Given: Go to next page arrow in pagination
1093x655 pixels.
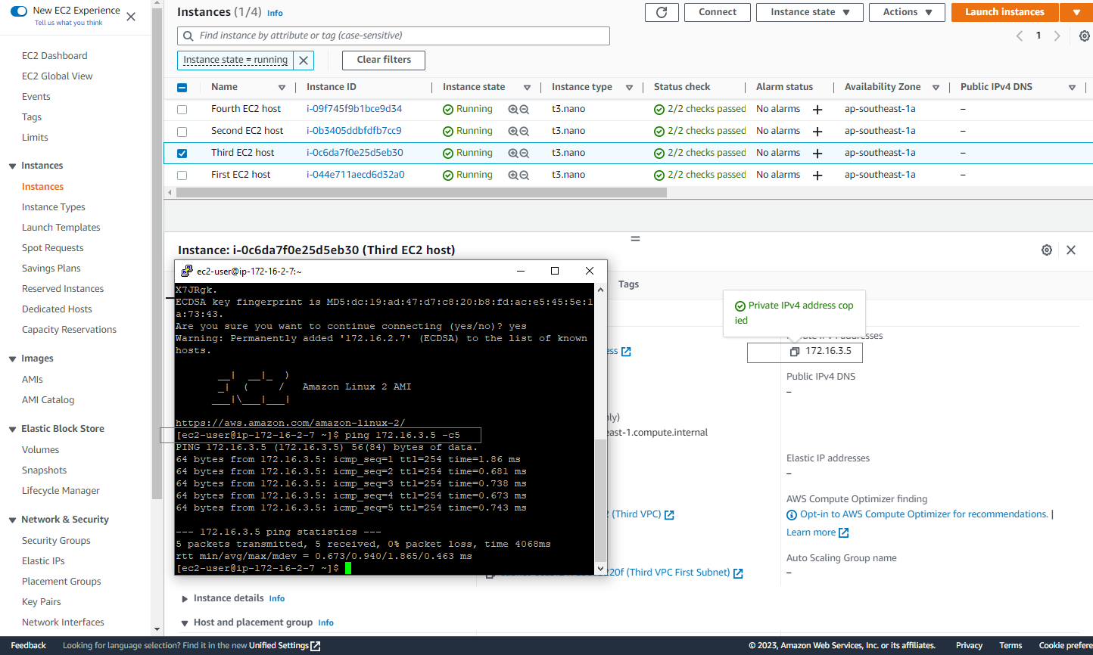Looking at the screenshot, I should tap(1057, 36).
